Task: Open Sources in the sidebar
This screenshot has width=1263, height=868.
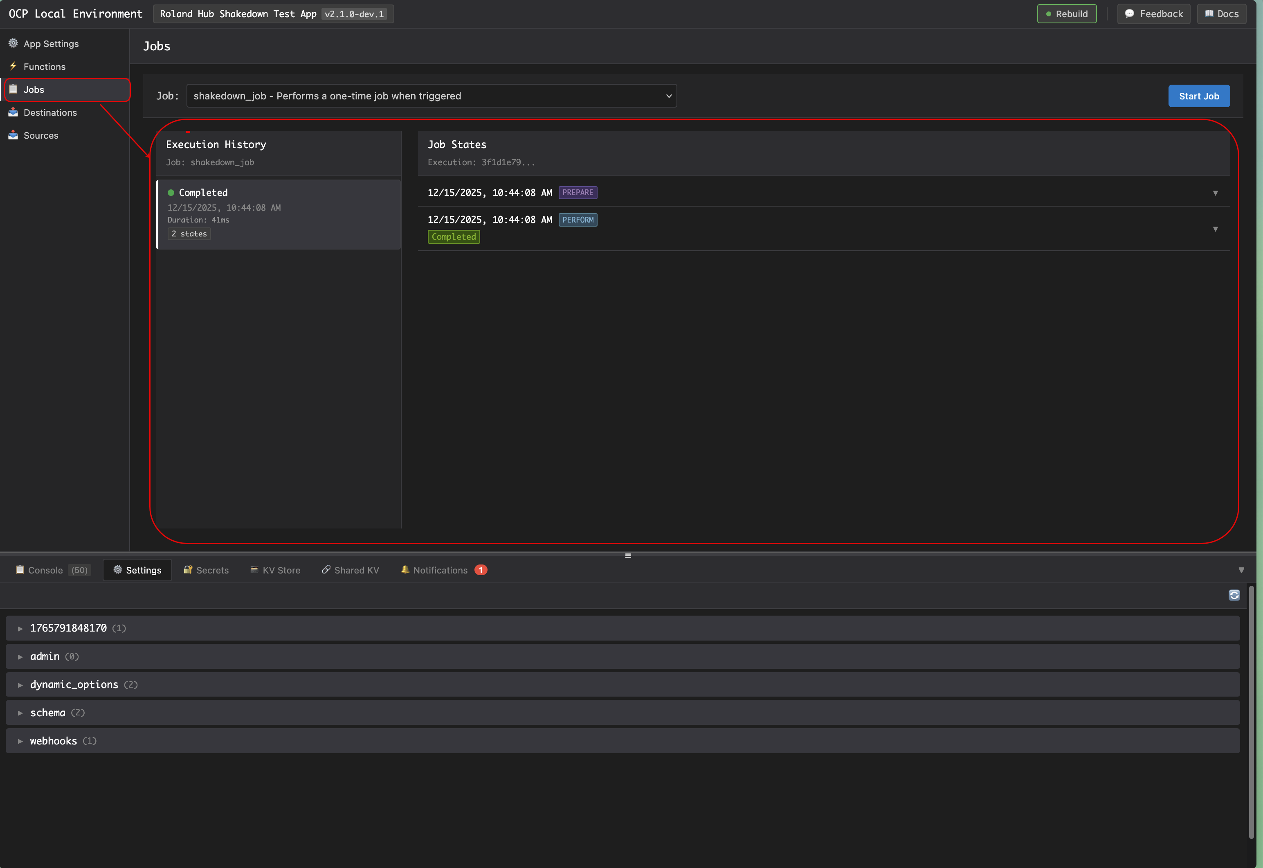Action: [41, 135]
